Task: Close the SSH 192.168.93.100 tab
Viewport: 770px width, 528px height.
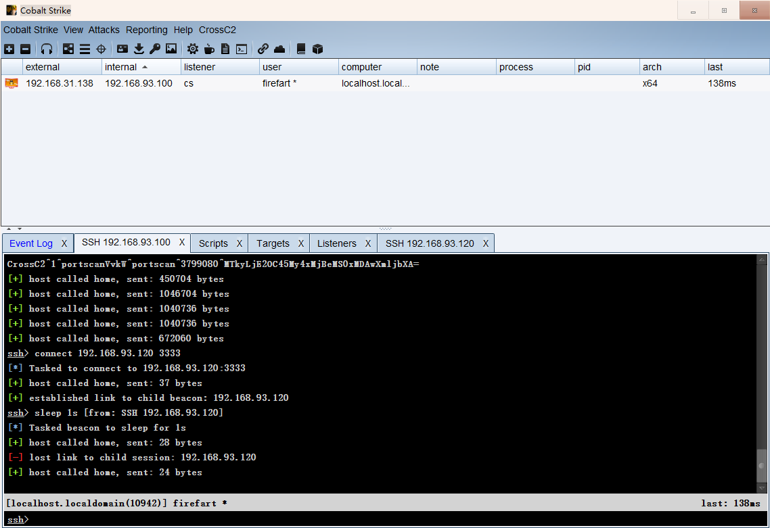Action: click(x=182, y=243)
